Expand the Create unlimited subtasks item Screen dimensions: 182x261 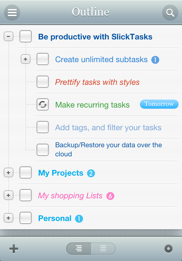(26, 59)
